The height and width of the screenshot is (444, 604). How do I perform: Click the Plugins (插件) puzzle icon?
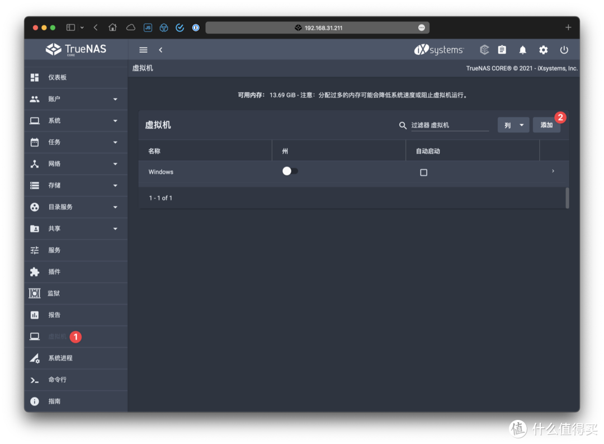point(35,272)
